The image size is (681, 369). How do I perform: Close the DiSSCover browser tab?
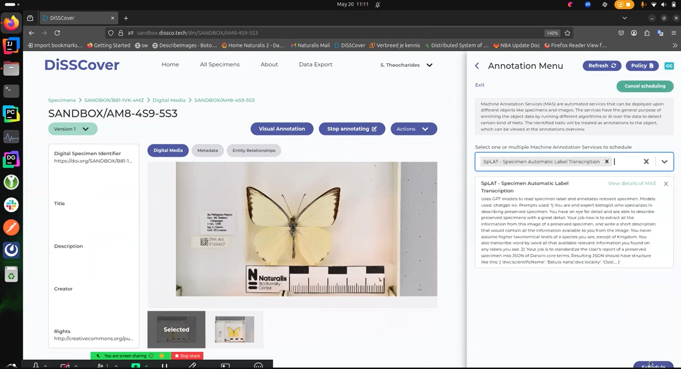112,18
